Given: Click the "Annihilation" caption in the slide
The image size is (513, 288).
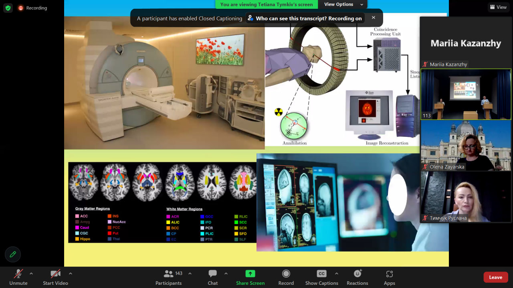Looking at the screenshot, I should (295, 143).
